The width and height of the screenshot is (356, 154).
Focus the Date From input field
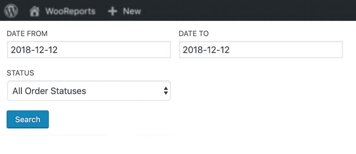[89, 50]
